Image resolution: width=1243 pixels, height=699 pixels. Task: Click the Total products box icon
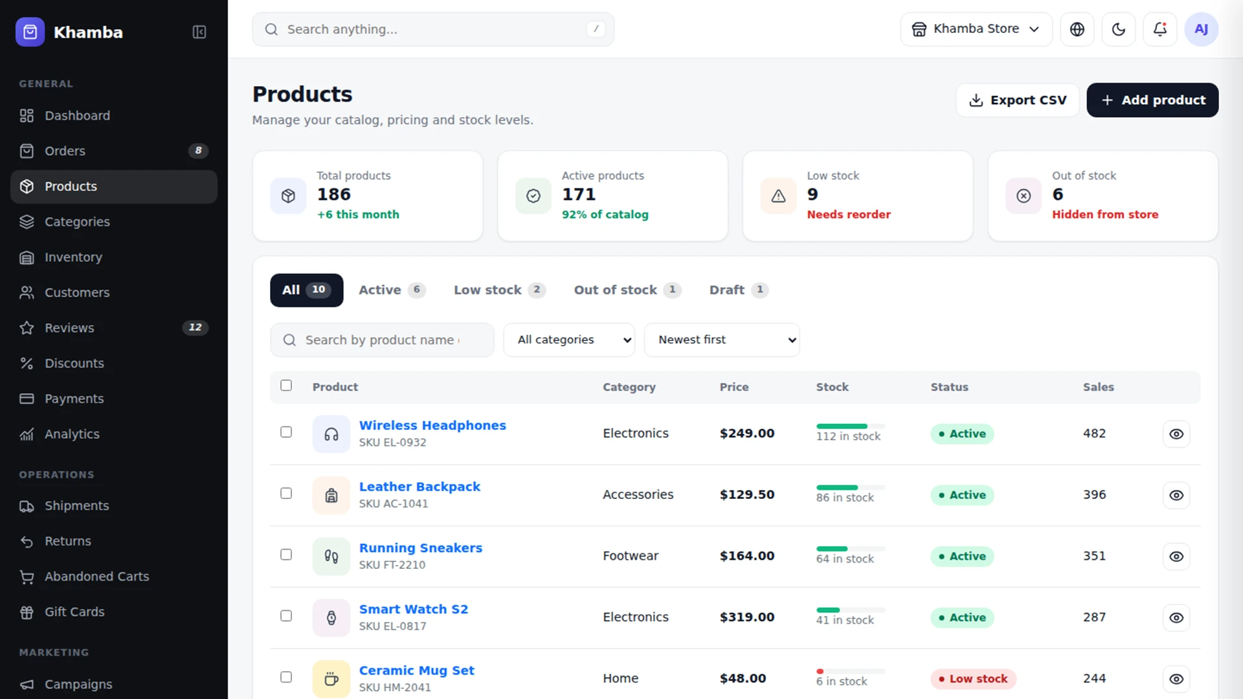(288, 195)
